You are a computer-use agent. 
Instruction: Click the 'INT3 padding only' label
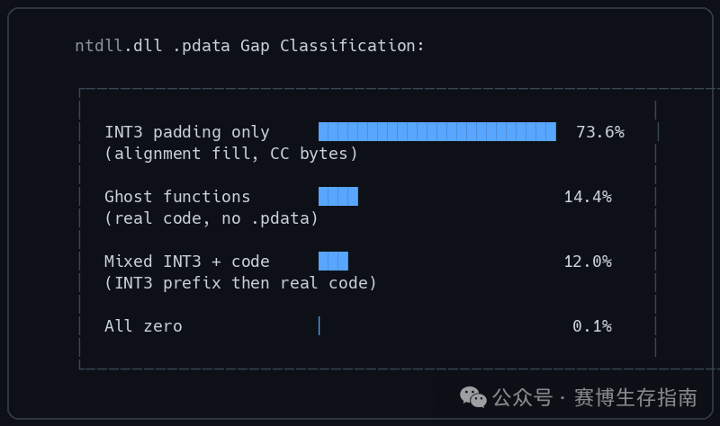click(187, 132)
